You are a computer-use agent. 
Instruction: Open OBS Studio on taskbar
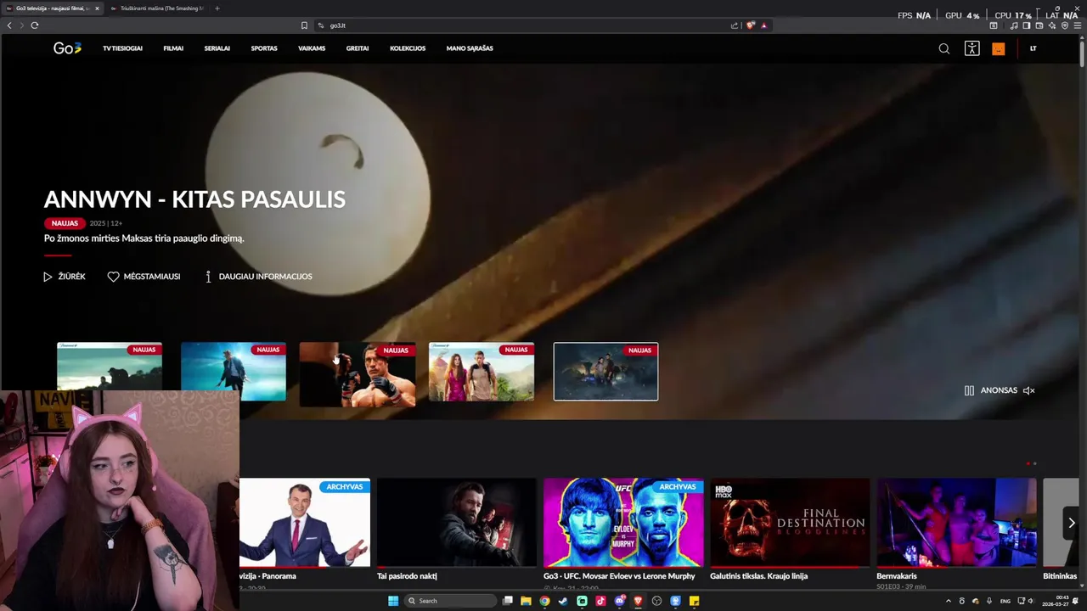(656, 601)
